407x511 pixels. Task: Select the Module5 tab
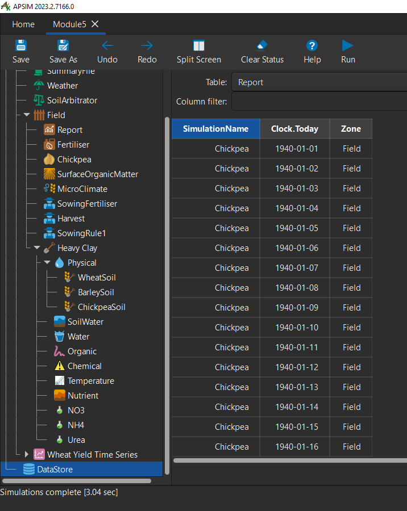tap(69, 24)
